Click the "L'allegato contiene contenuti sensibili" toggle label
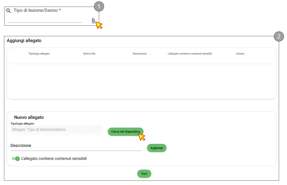Image resolution: width=287 pixels, height=185 pixels. point(54,159)
